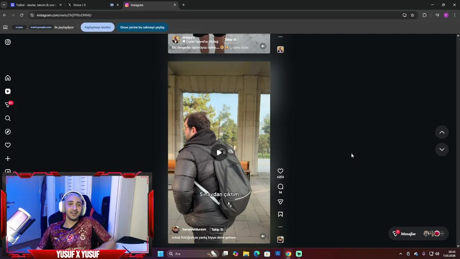Screen dimensions: 460x259
Task: Open the Explore compass icon
Action: (x=8, y=132)
